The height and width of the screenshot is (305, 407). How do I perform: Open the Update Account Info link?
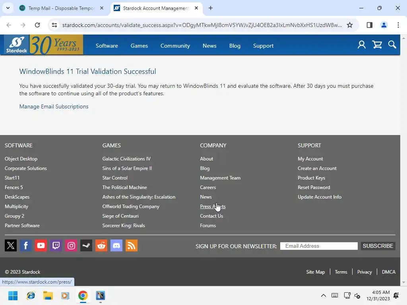[x=319, y=197]
